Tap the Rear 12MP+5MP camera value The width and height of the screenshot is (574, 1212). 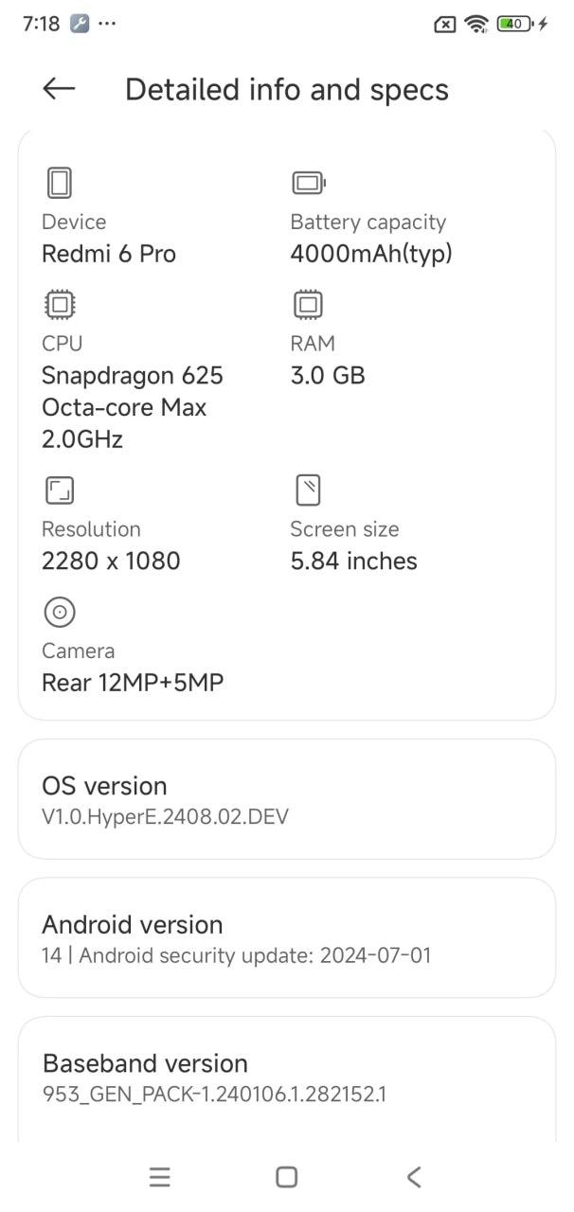(x=133, y=683)
